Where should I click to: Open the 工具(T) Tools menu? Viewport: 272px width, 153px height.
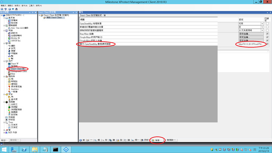pos(32,6)
